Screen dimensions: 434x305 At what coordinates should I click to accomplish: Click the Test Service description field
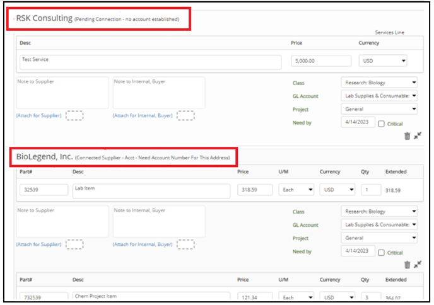click(x=151, y=62)
